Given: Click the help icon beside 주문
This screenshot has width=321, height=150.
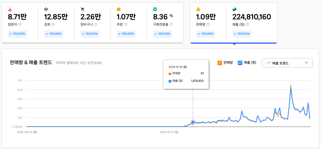Looking at the screenshot, I should pyautogui.click(x=126, y=24).
